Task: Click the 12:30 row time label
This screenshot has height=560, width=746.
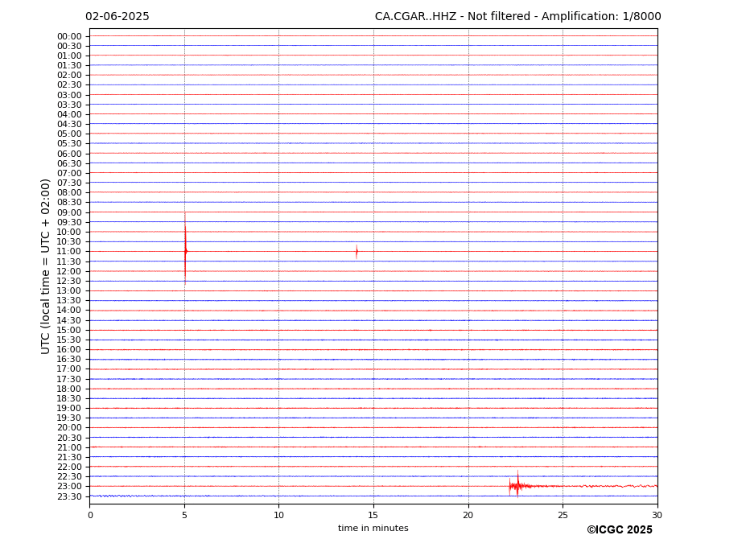Action: pyautogui.click(x=69, y=281)
